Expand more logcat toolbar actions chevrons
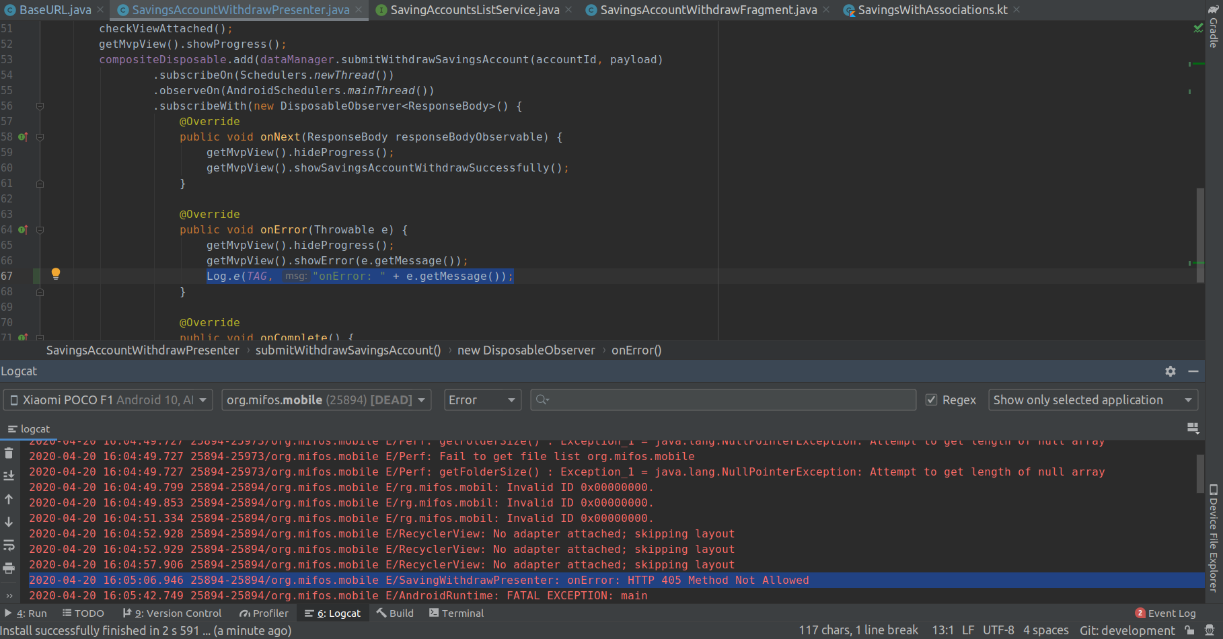 (x=9, y=595)
